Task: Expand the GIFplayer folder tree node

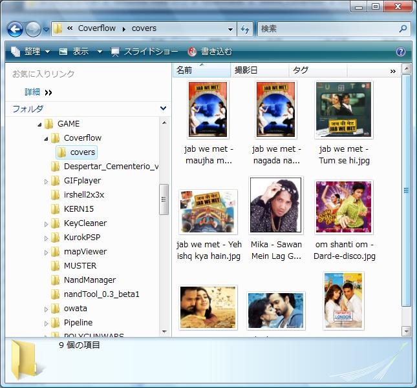Action: click(x=46, y=181)
